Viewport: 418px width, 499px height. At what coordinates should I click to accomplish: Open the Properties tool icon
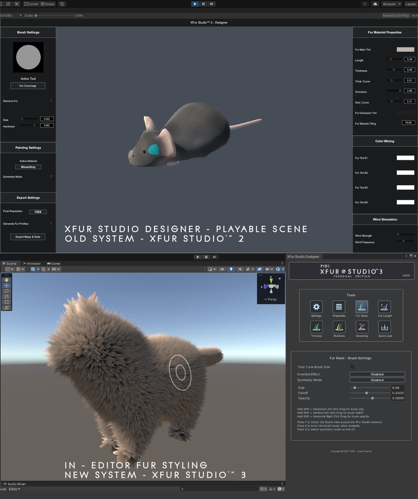339,307
